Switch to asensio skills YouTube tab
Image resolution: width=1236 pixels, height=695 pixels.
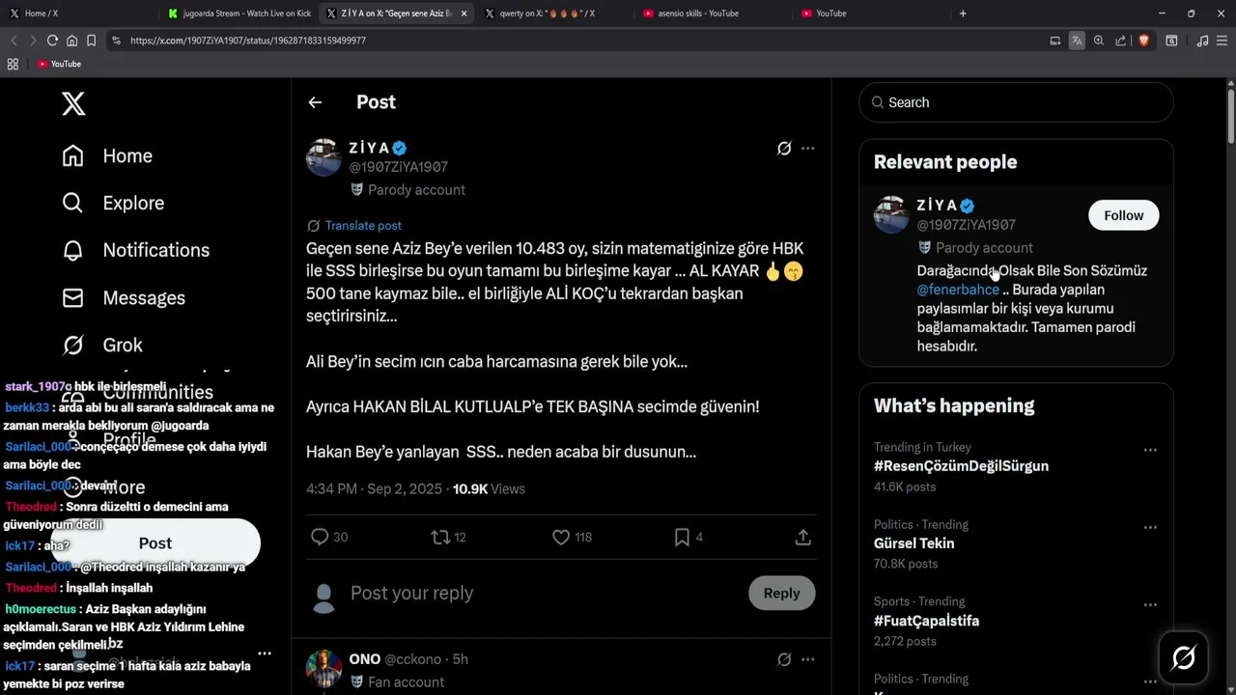point(712,14)
